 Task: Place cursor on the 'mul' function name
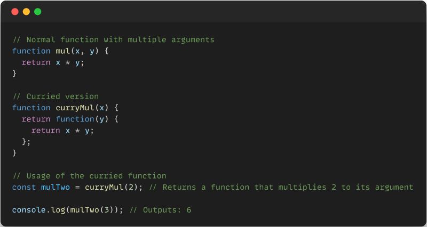click(x=63, y=51)
